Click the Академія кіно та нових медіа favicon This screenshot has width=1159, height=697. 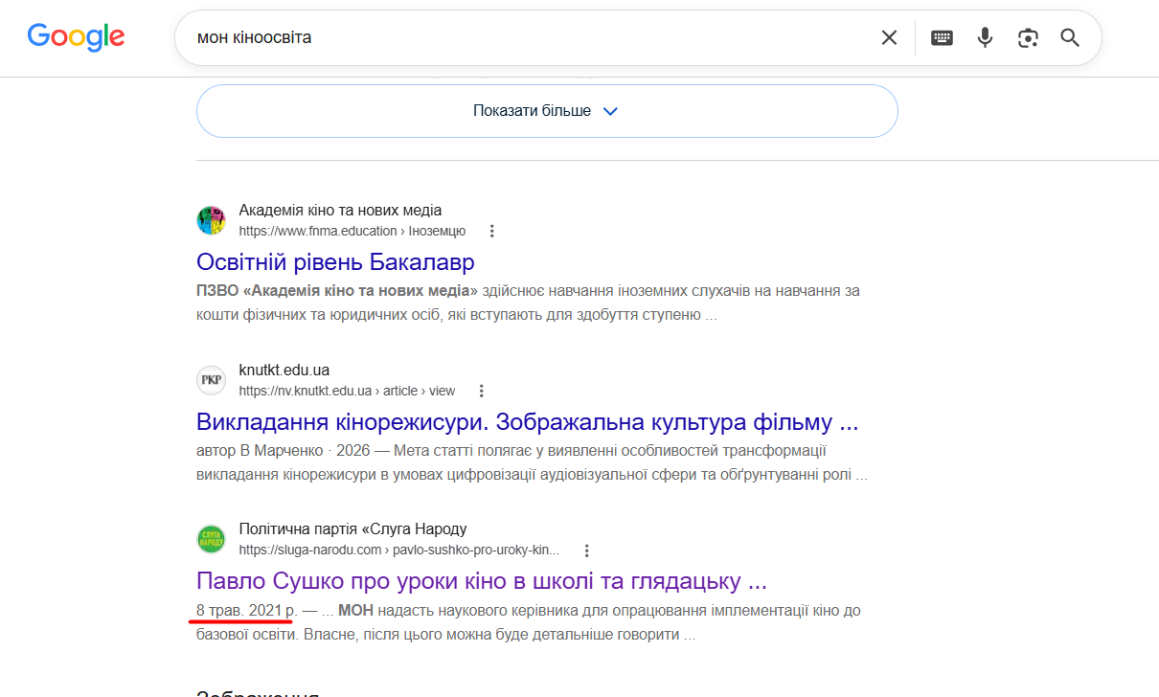point(211,220)
